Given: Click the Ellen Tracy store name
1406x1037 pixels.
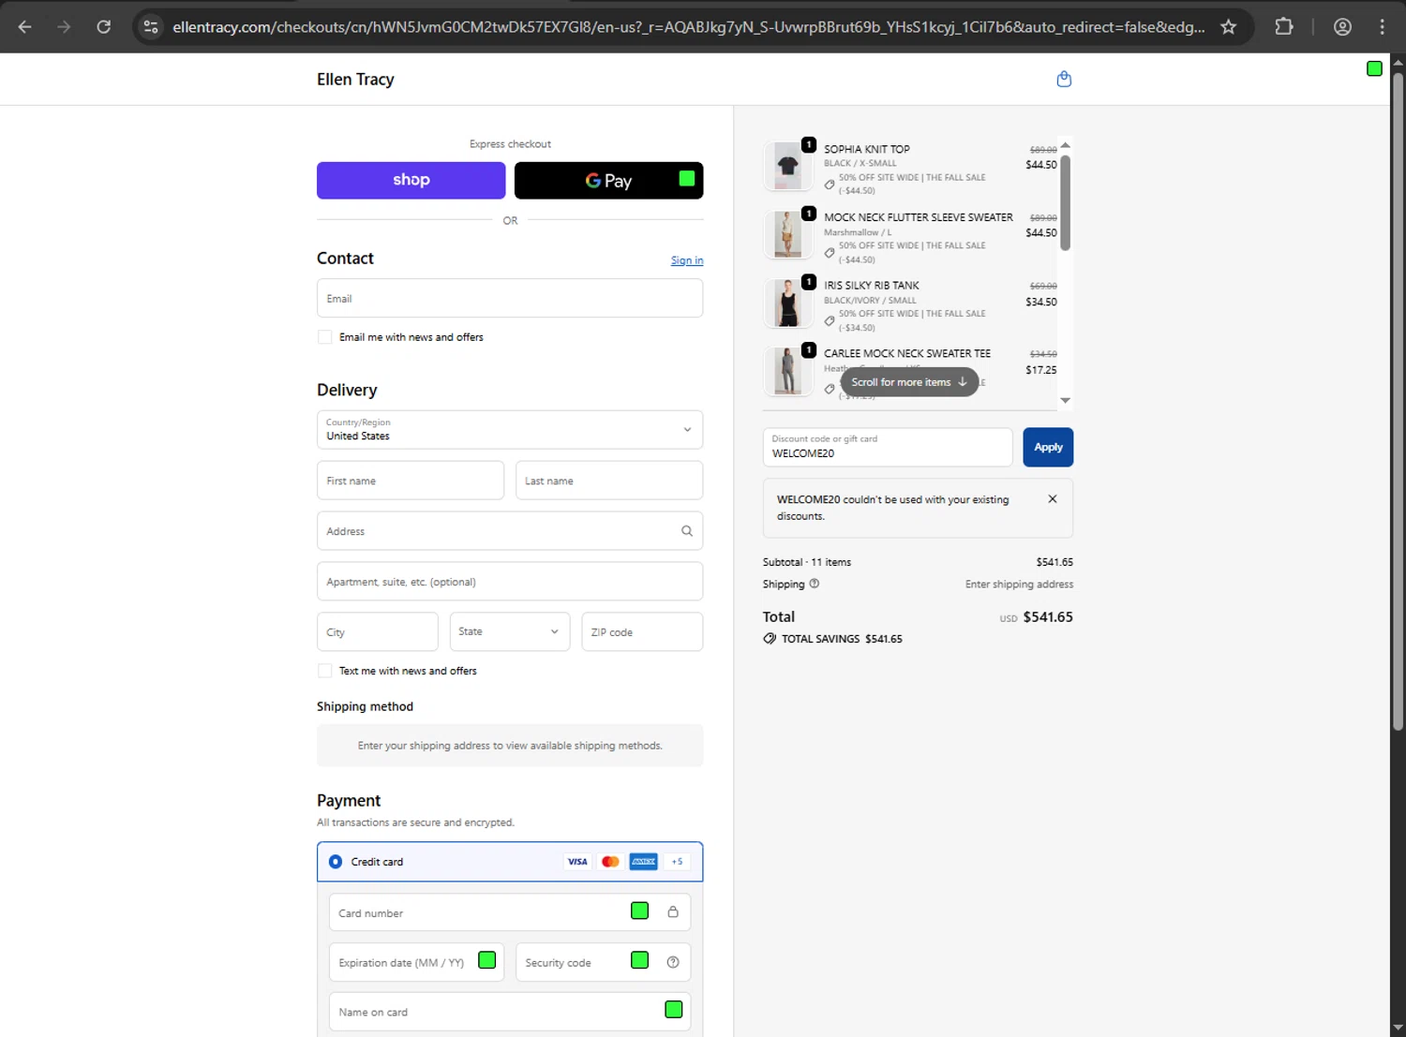Looking at the screenshot, I should [x=355, y=80].
